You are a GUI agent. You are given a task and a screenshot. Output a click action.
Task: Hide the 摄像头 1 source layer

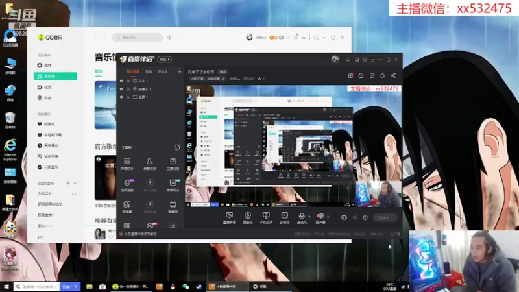pos(121,89)
